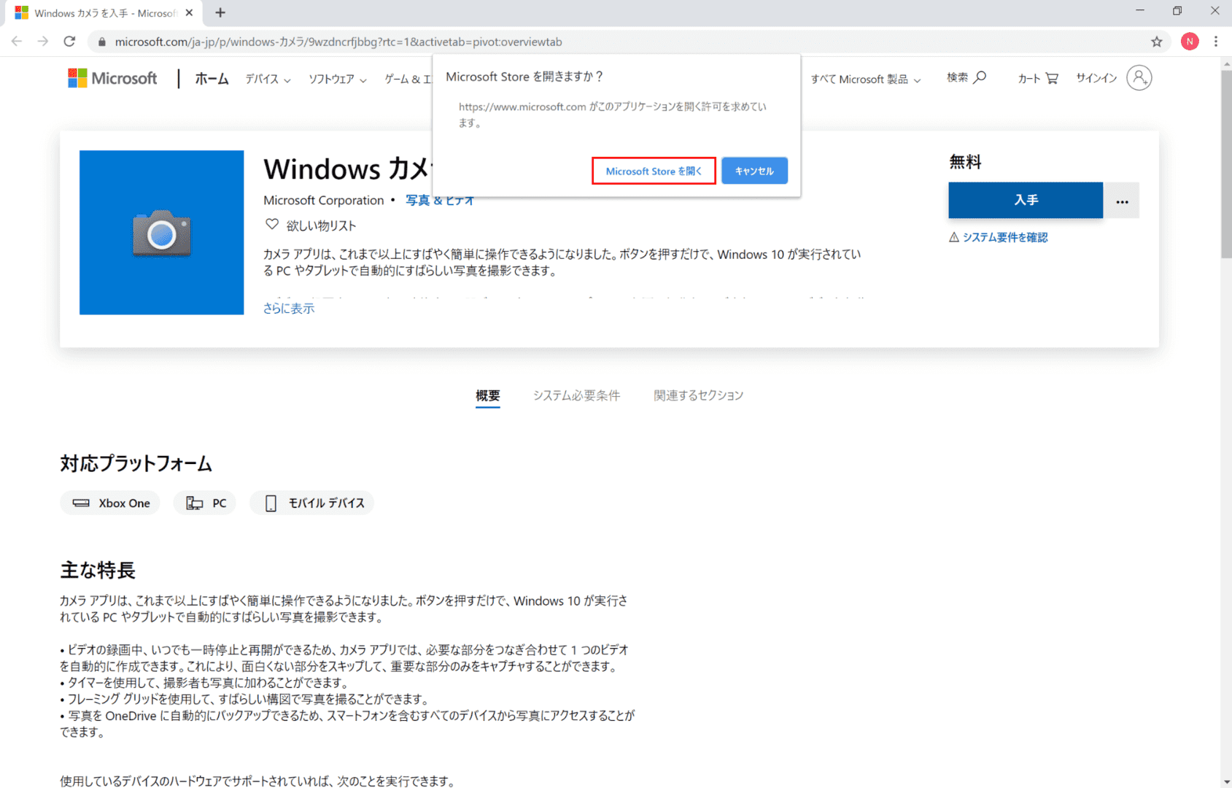
Task: Open more options ellipsis button
Action: [x=1122, y=201]
